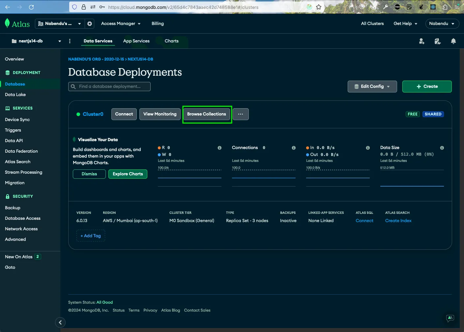Screen dimensions: 464x332
Task: Open All Clusters link
Action: point(372,24)
